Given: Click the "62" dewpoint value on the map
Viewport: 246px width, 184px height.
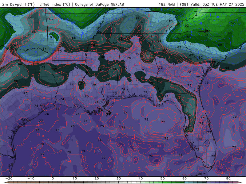Looking at the screenshot, I should tap(179, 47).
